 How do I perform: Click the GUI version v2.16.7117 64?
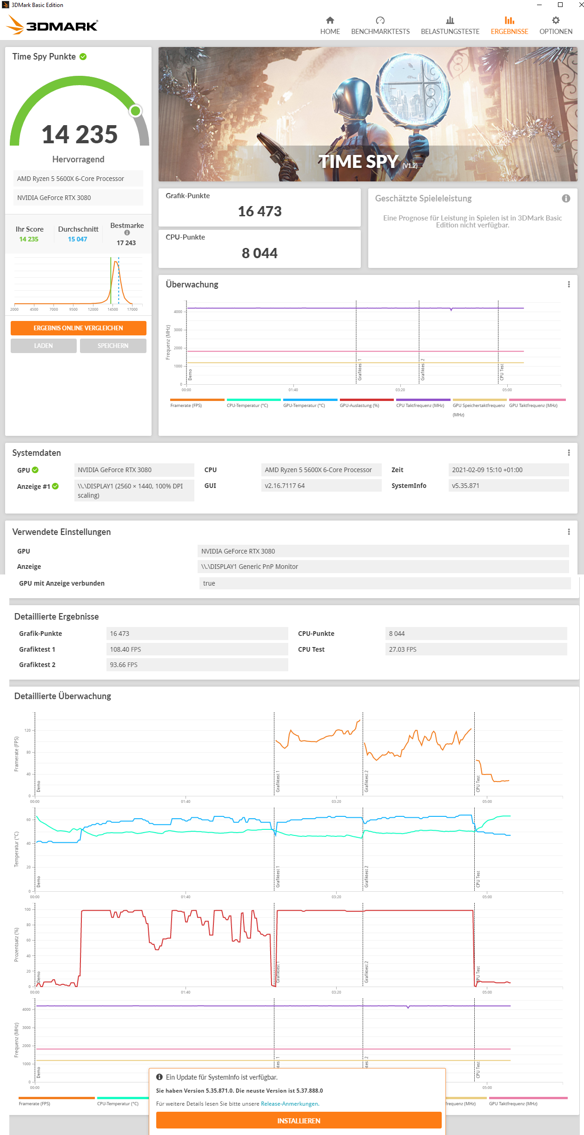pos(321,486)
